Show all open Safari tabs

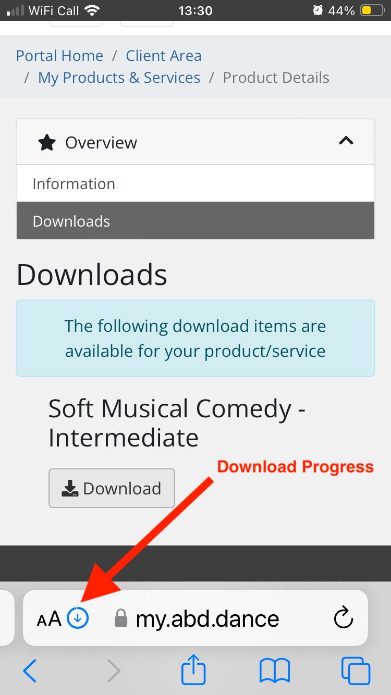coord(356,671)
